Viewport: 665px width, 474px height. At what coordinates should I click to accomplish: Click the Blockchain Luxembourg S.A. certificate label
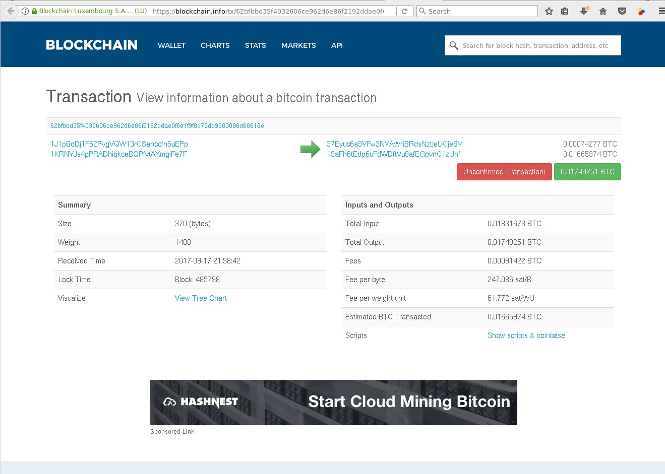(x=93, y=11)
